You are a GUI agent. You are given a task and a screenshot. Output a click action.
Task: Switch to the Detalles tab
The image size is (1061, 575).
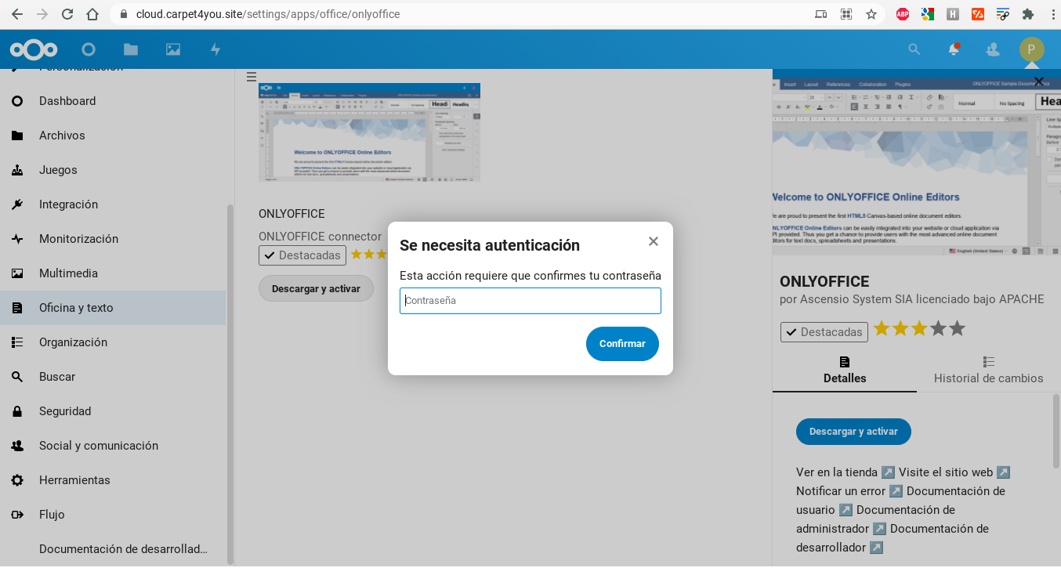pos(845,370)
